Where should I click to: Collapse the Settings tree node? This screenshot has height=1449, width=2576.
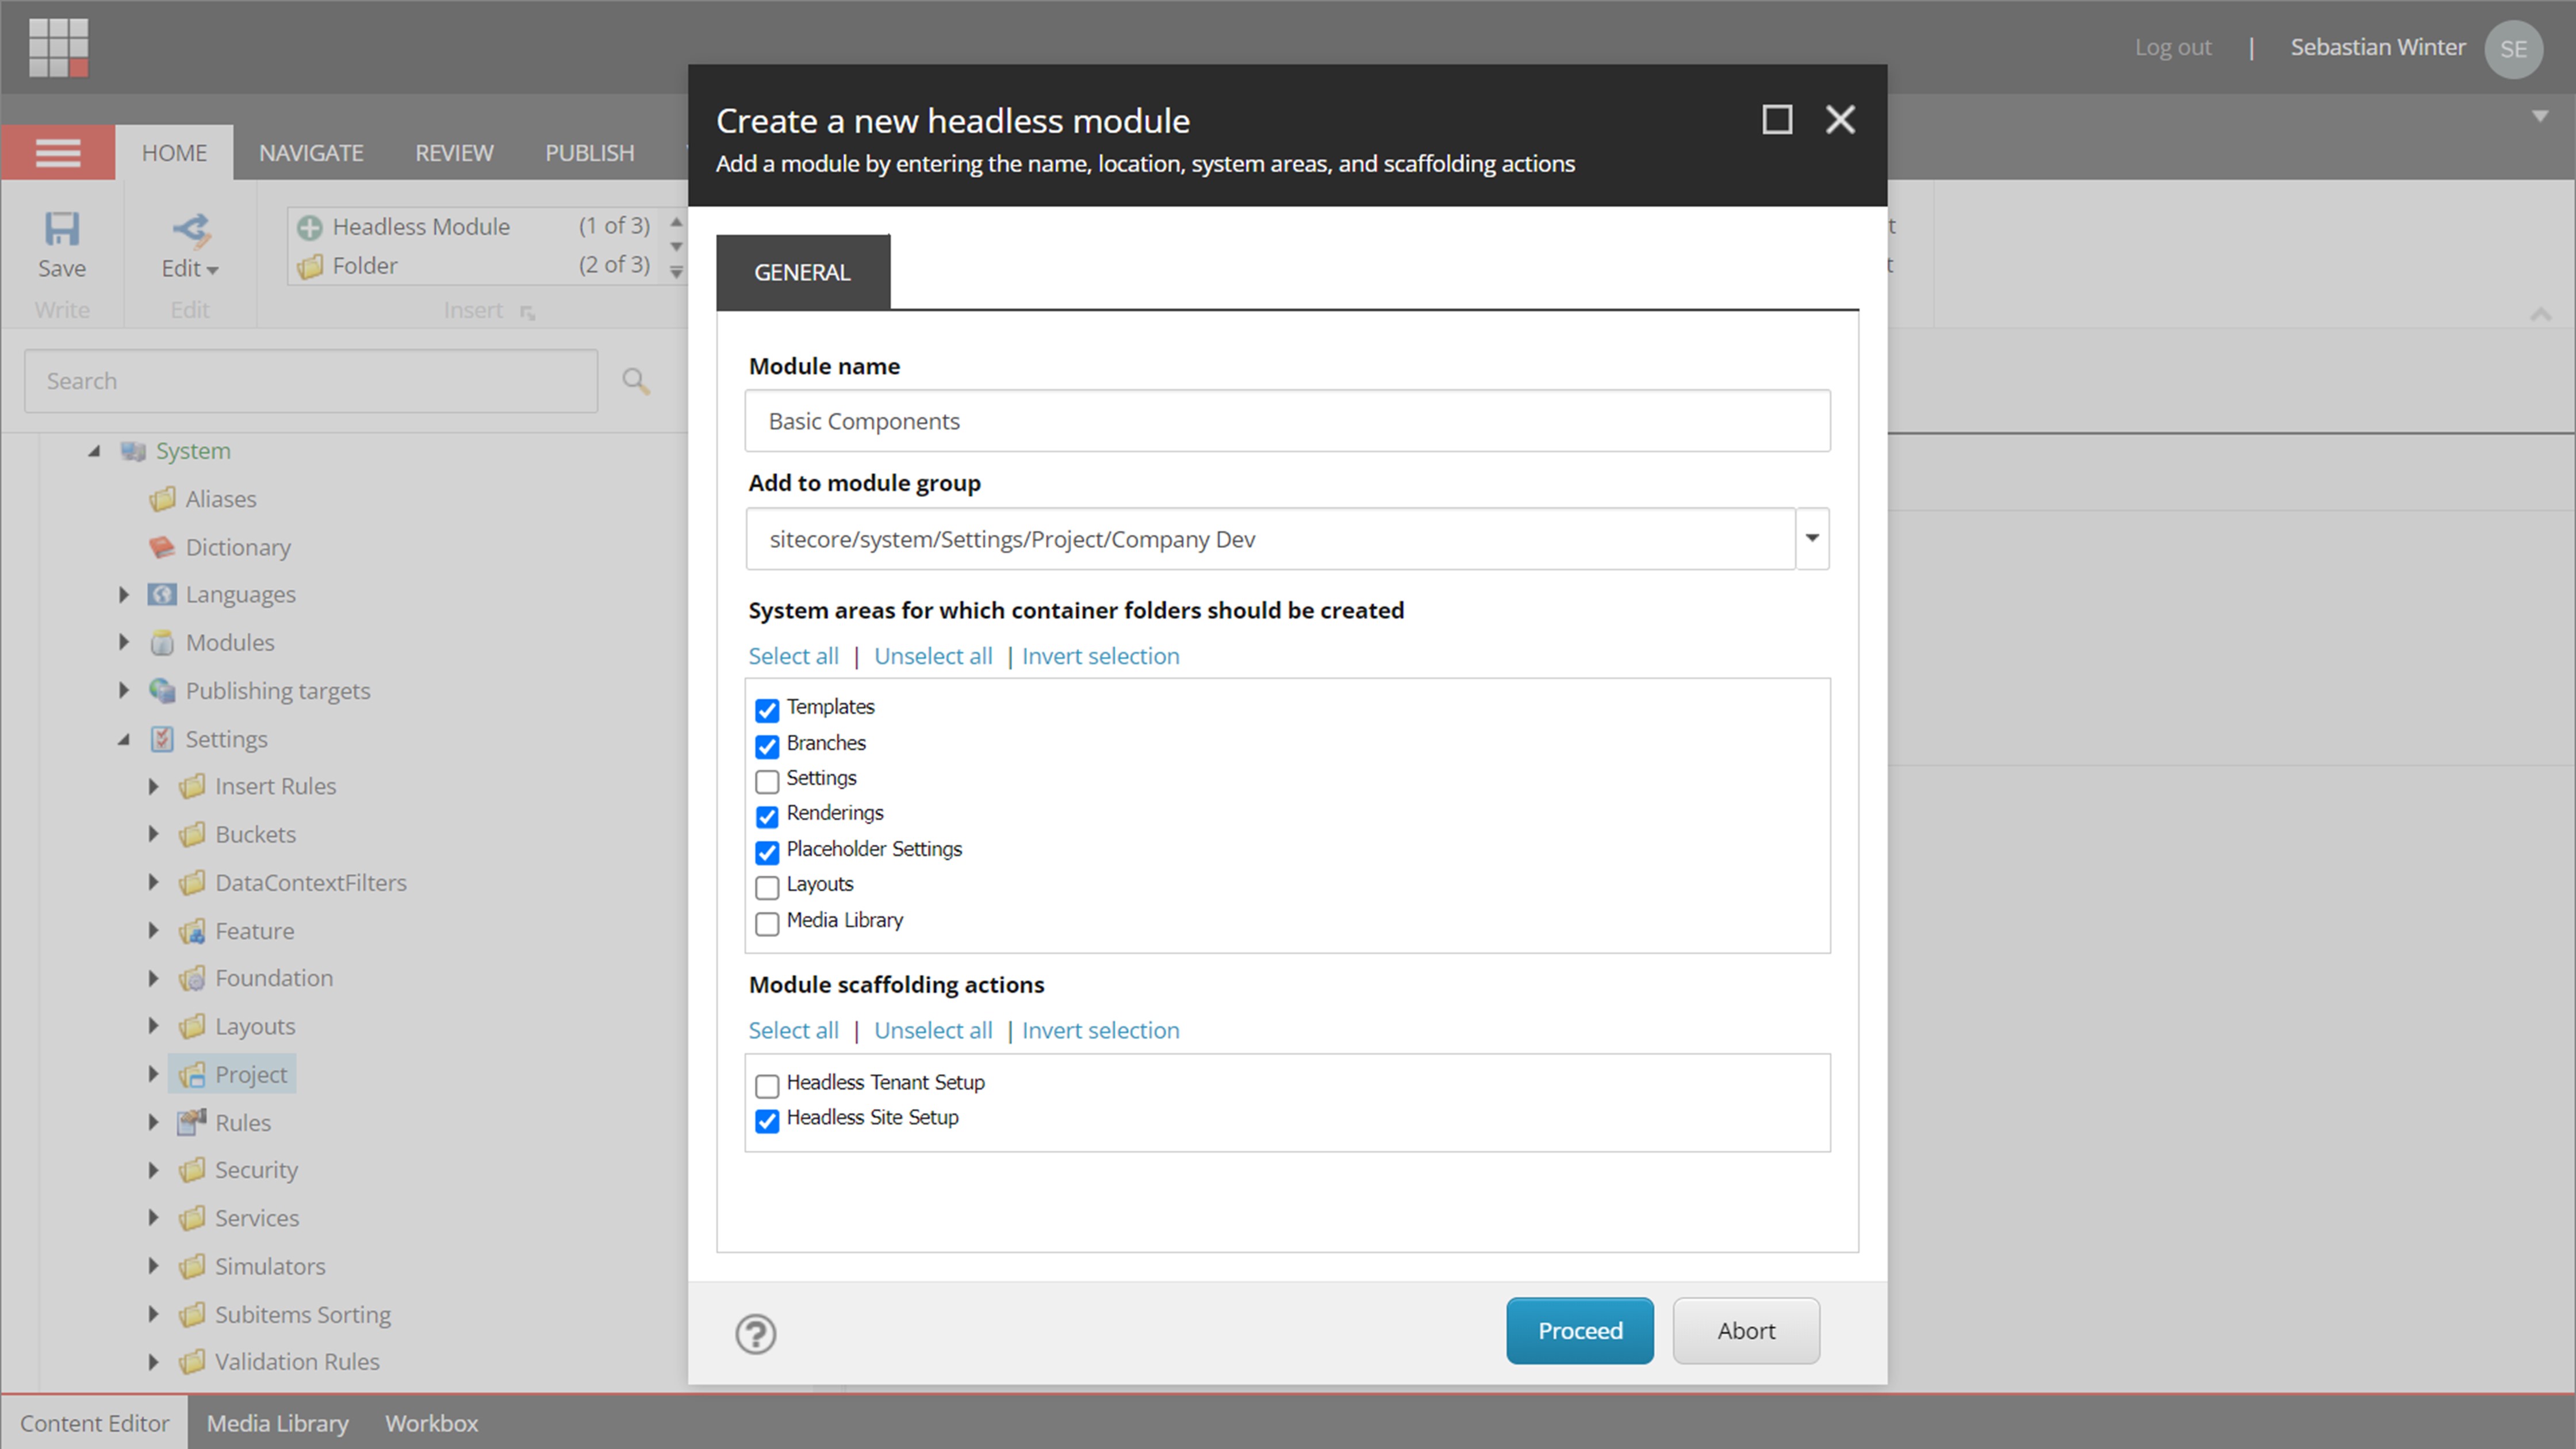[124, 738]
